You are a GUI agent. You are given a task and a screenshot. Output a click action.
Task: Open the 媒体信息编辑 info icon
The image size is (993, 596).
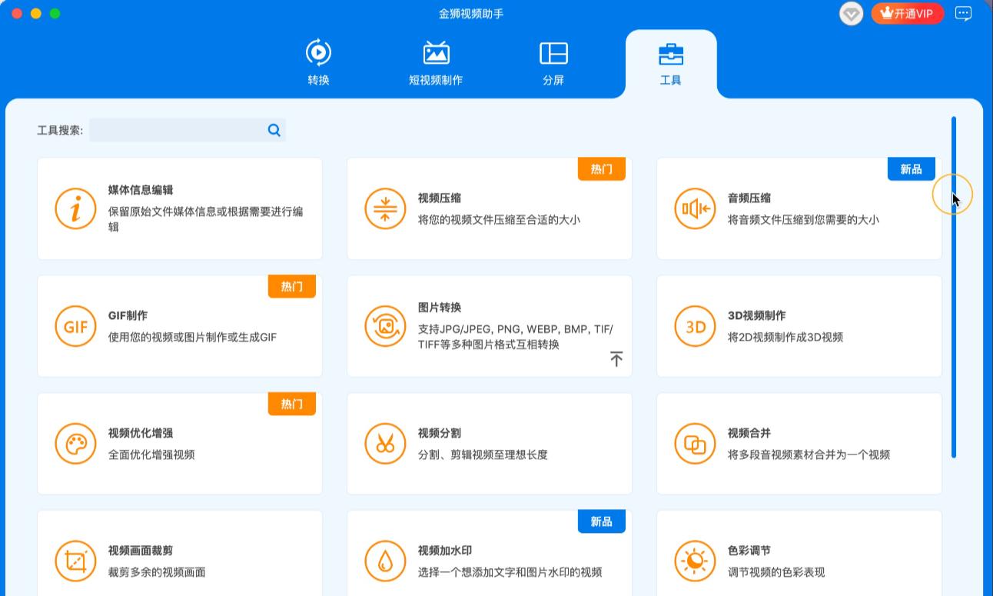pos(75,208)
